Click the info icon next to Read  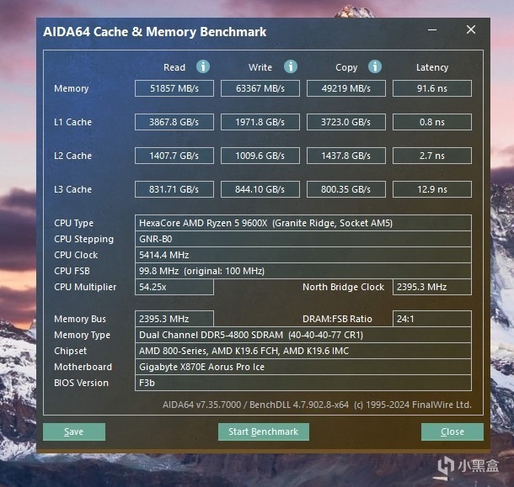point(203,66)
